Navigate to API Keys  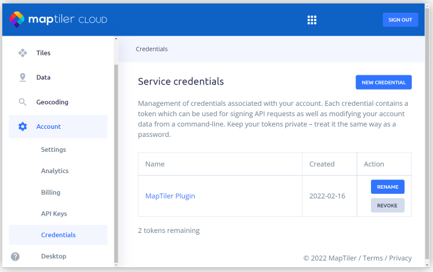pyautogui.click(x=54, y=213)
